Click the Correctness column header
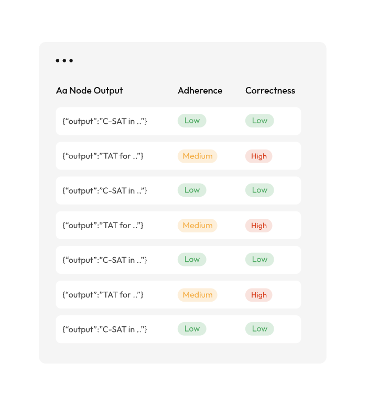Image resolution: width=368 pixels, height=405 pixels. tap(270, 91)
